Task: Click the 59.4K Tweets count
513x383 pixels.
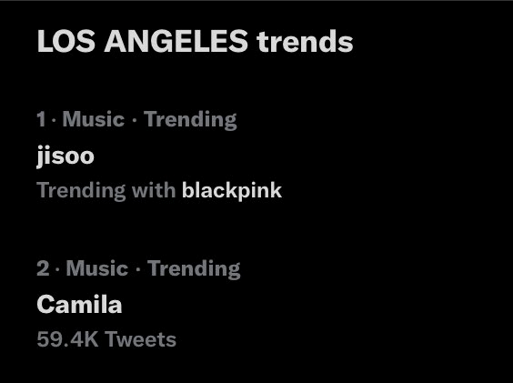Action: point(106,339)
